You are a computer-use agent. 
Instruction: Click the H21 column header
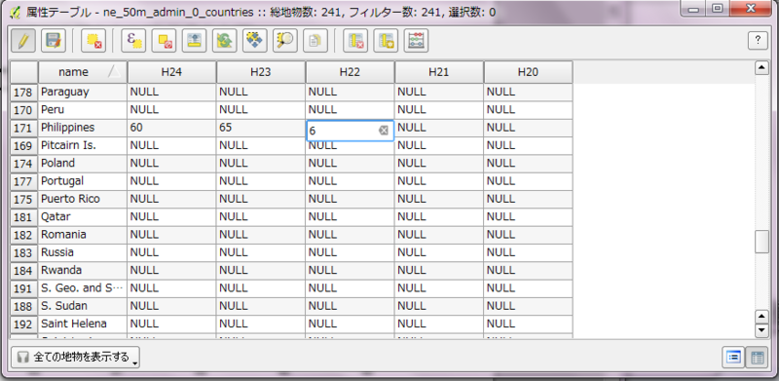point(439,72)
